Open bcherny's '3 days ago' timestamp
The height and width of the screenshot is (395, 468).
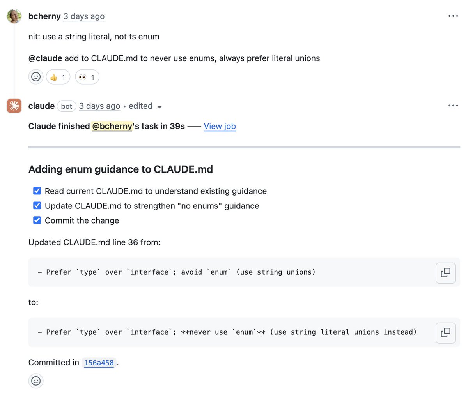83,16
